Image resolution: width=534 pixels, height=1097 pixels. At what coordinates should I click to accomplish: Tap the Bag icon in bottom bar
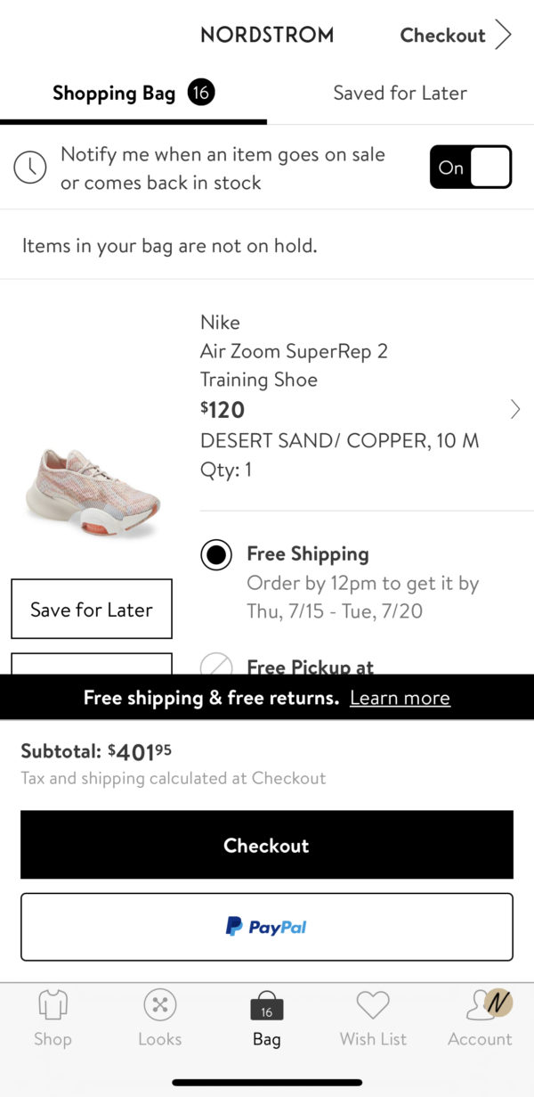266,1009
